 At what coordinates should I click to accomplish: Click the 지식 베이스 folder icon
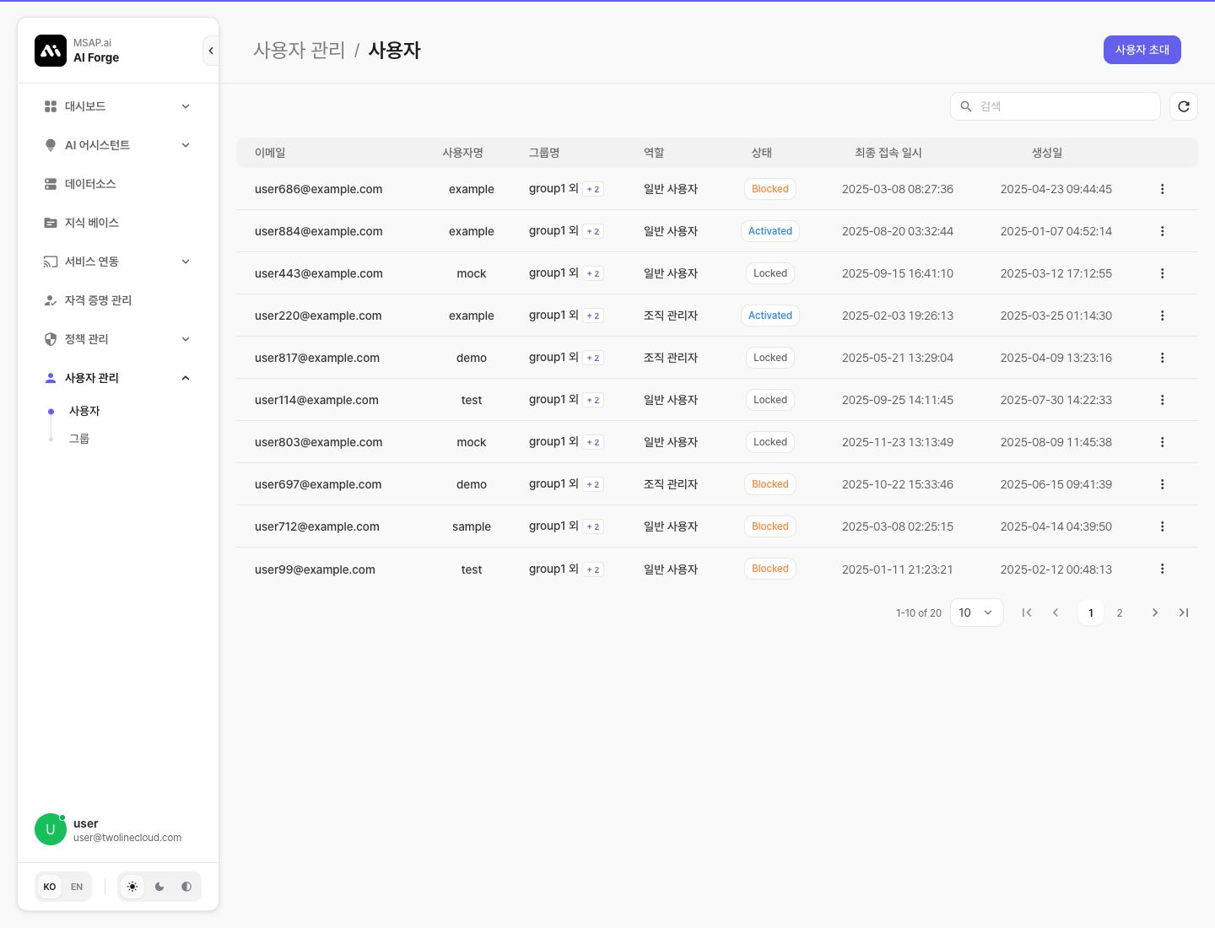(x=51, y=223)
